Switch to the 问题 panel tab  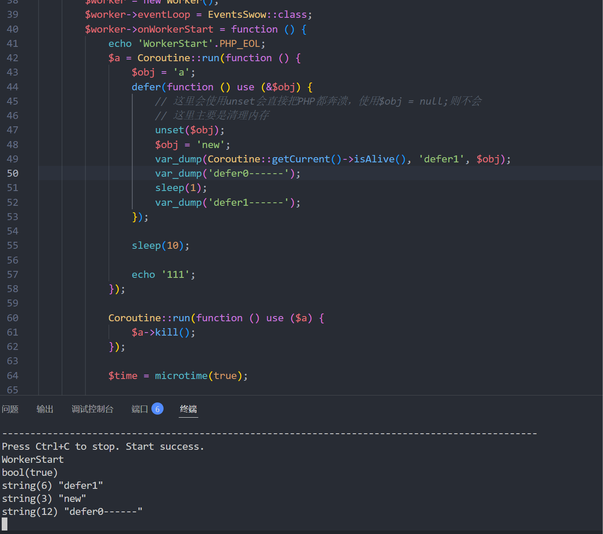coord(10,409)
